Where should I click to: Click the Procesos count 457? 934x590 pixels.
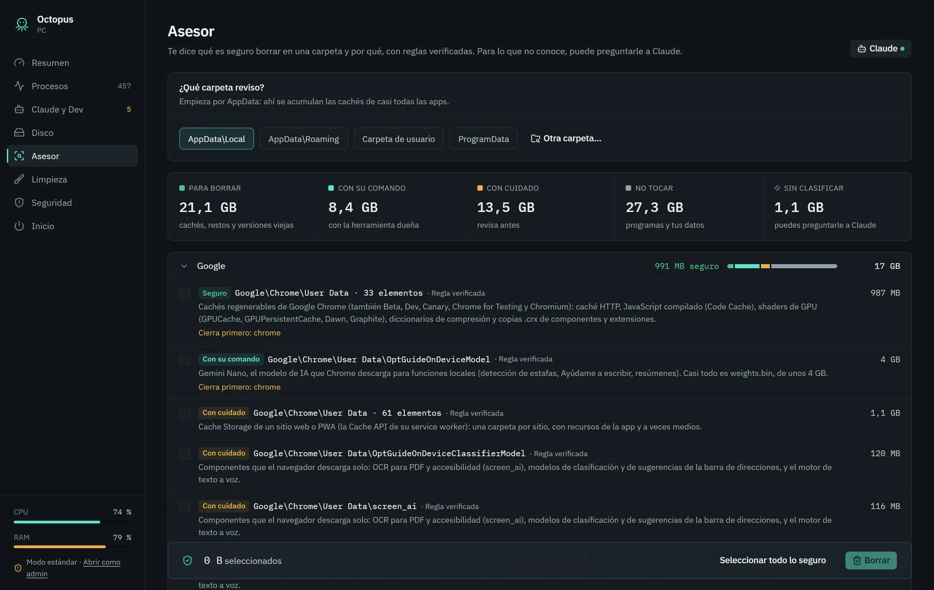click(x=124, y=86)
